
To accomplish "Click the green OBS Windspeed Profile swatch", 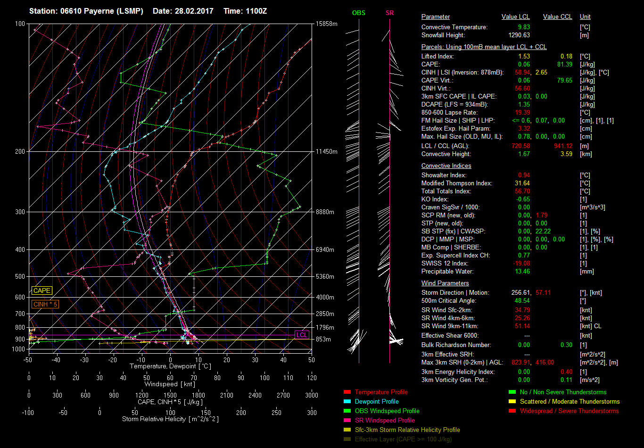I will [347, 411].
